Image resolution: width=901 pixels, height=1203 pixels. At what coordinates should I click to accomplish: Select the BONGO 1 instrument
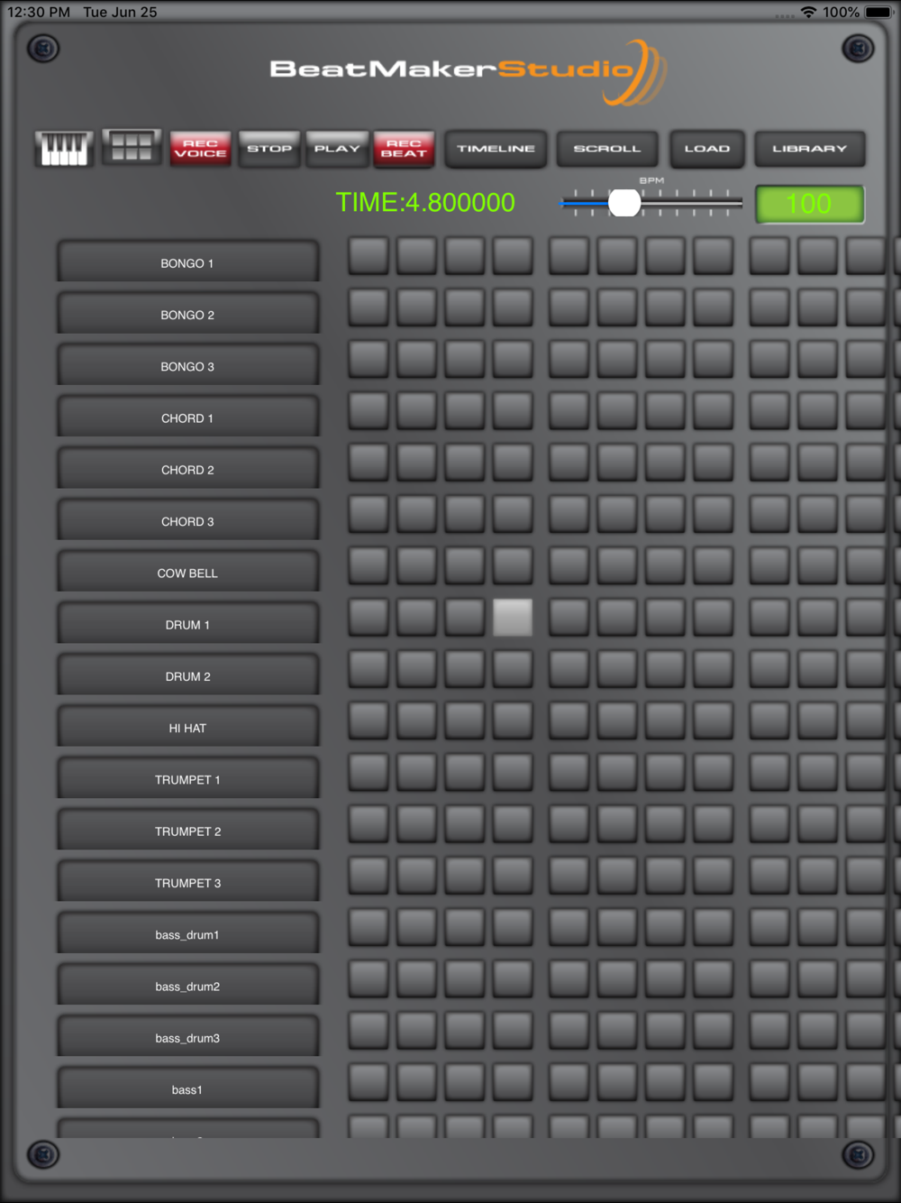tap(187, 262)
